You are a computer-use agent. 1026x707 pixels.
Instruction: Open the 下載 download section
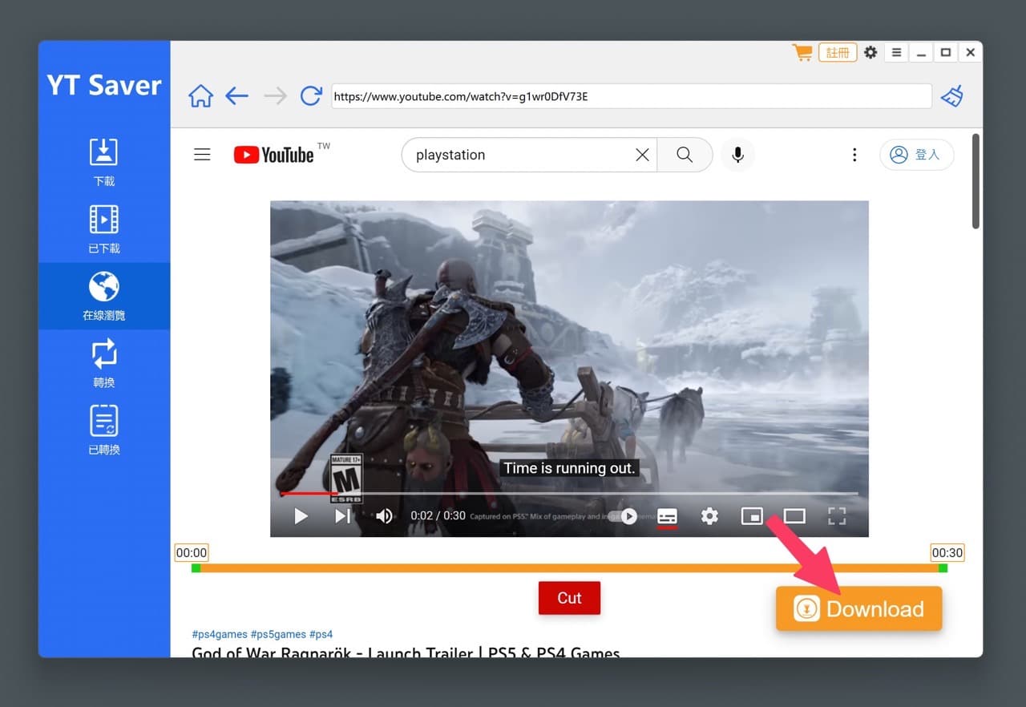pyautogui.click(x=104, y=162)
